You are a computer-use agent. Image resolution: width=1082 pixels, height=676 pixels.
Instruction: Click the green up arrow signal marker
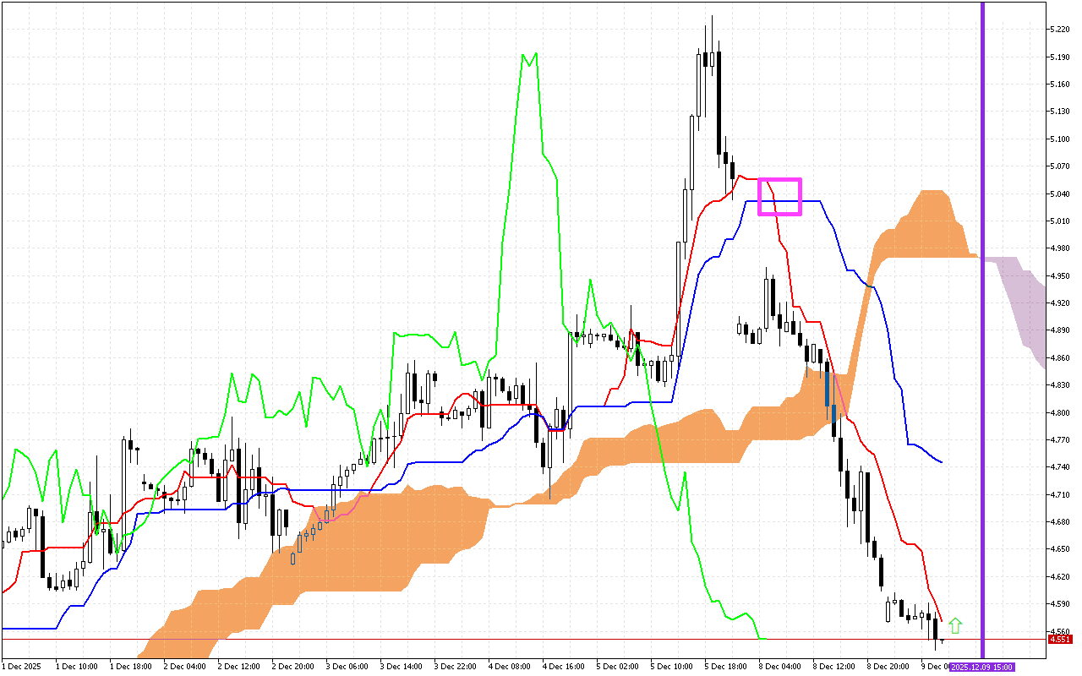[x=955, y=626]
